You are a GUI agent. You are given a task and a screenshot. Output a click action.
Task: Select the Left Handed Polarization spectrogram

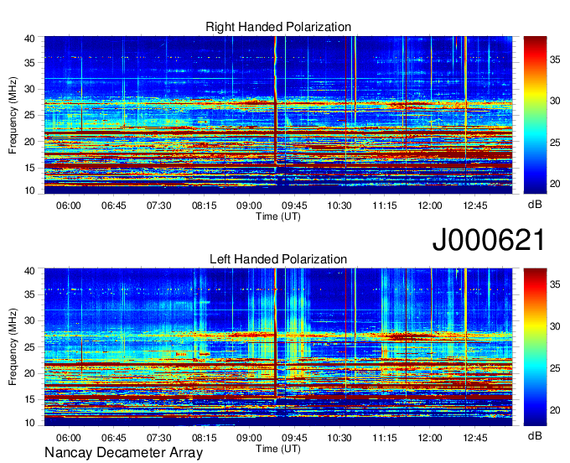(x=278, y=347)
